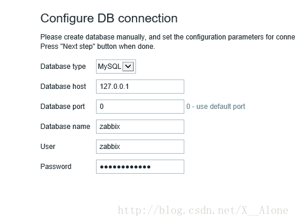Open the MySQL database type selector

pos(116,67)
